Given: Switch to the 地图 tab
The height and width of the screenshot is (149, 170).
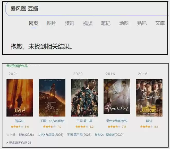Looking at the screenshot, I should 124,23.
